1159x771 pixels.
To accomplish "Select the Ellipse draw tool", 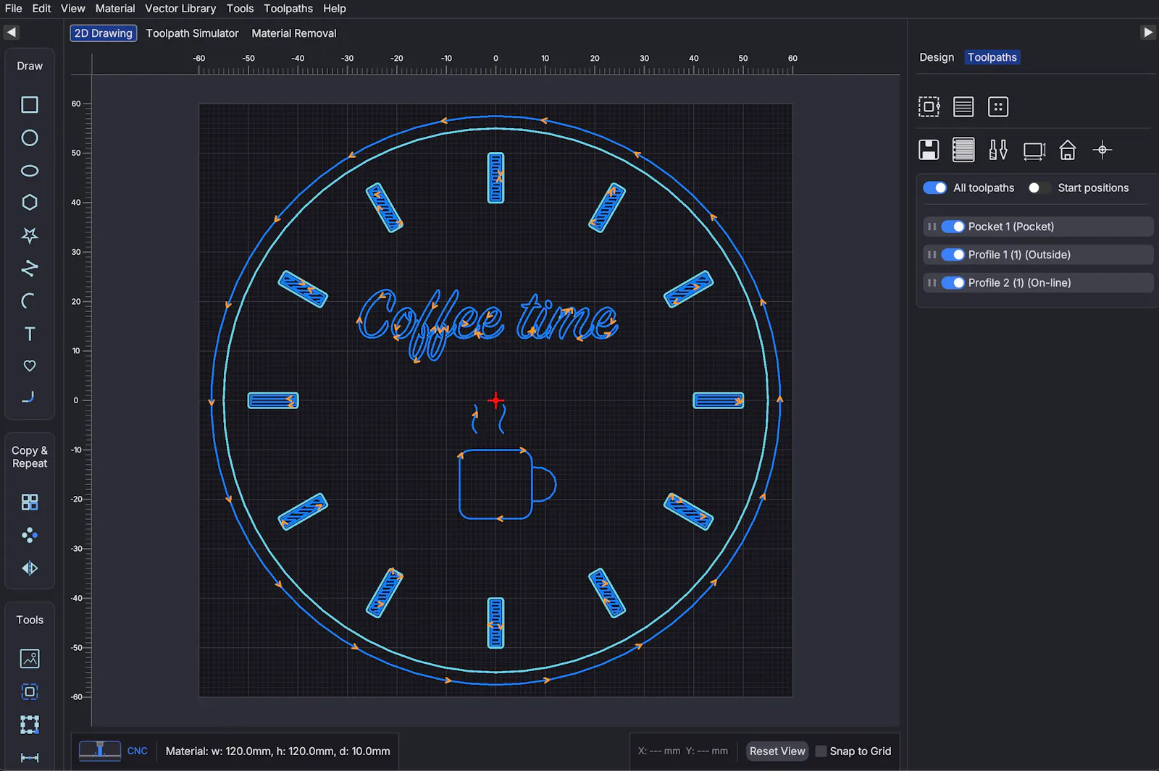I will tap(30, 171).
